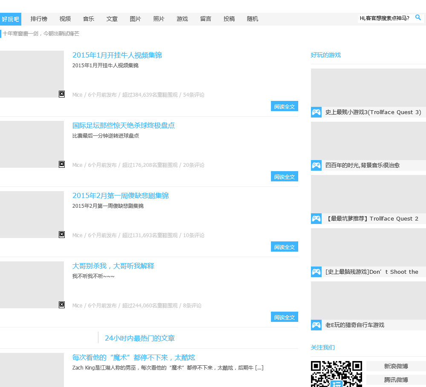Click 8条评论 under 大哥别杀我 article

click(192, 306)
